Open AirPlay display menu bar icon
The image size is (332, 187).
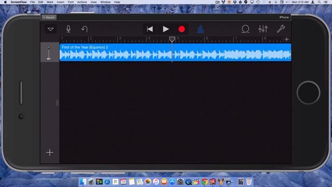[252, 2]
